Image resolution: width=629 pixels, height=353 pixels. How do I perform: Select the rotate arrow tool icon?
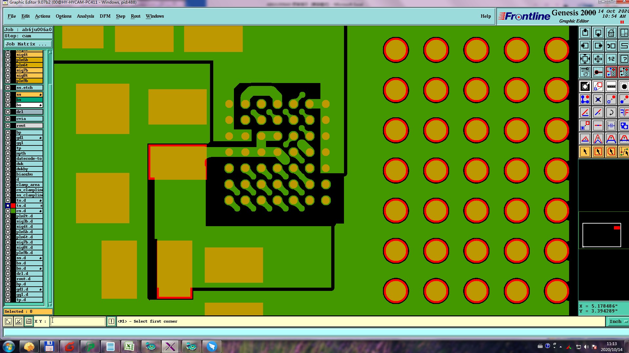(x=611, y=113)
